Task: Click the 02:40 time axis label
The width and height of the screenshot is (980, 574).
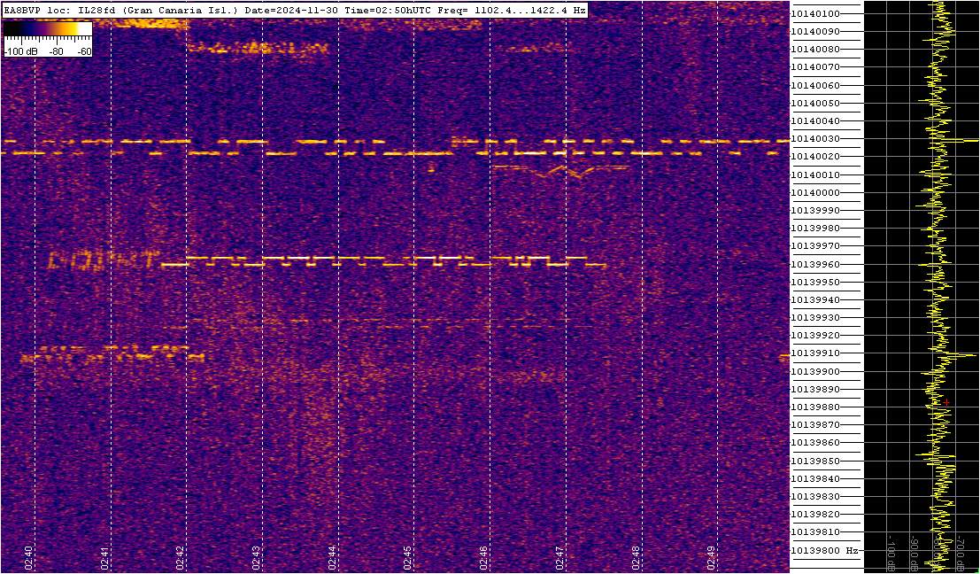Action: [x=28, y=556]
